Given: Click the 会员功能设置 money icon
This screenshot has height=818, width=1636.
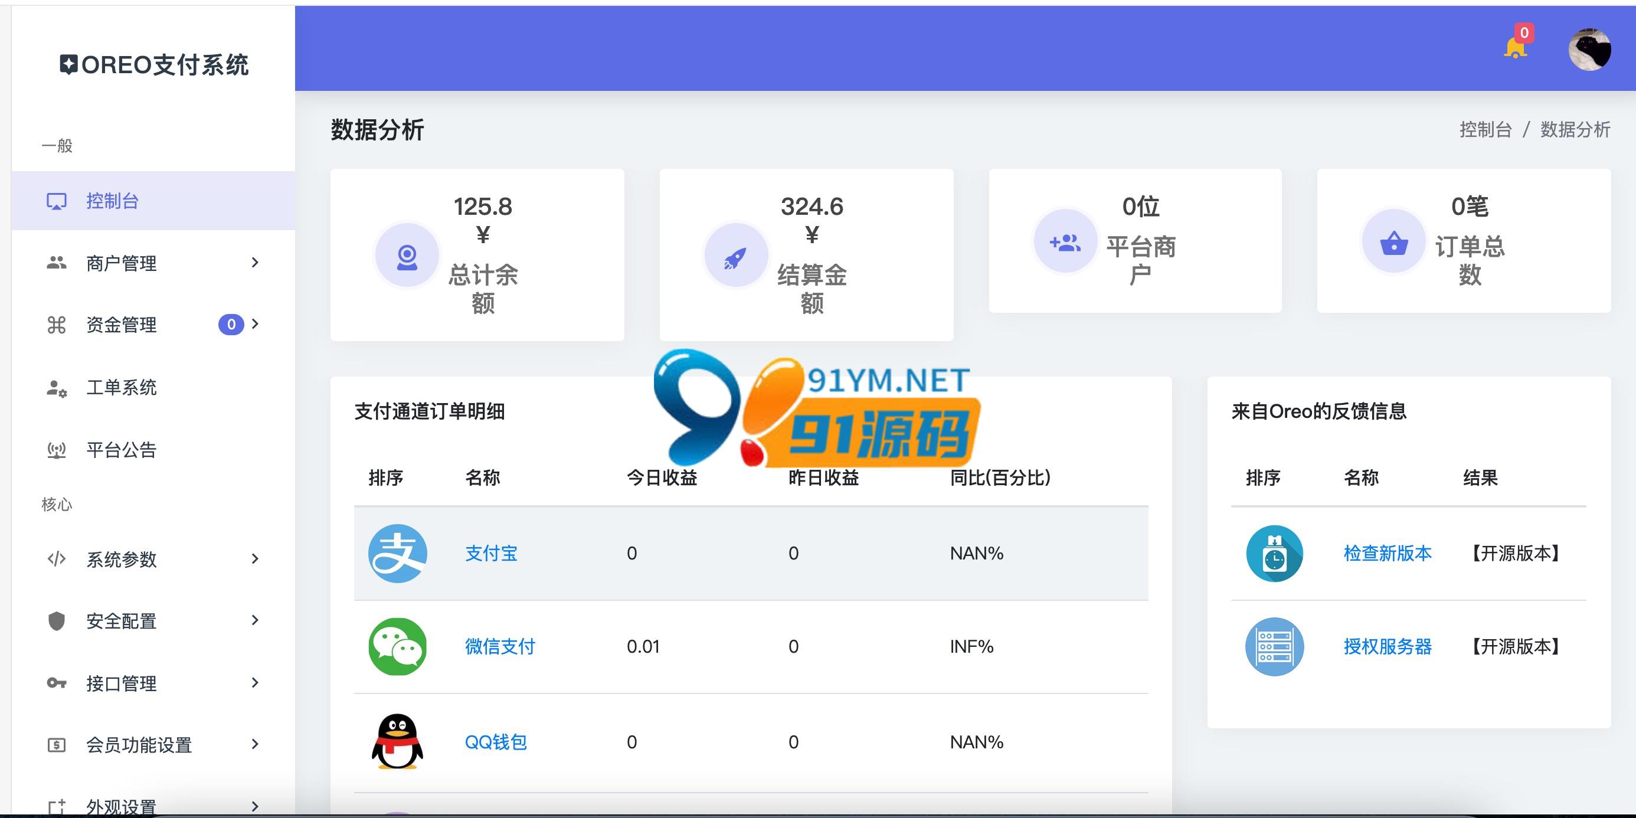Looking at the screenshot, I should pos(57,745).
